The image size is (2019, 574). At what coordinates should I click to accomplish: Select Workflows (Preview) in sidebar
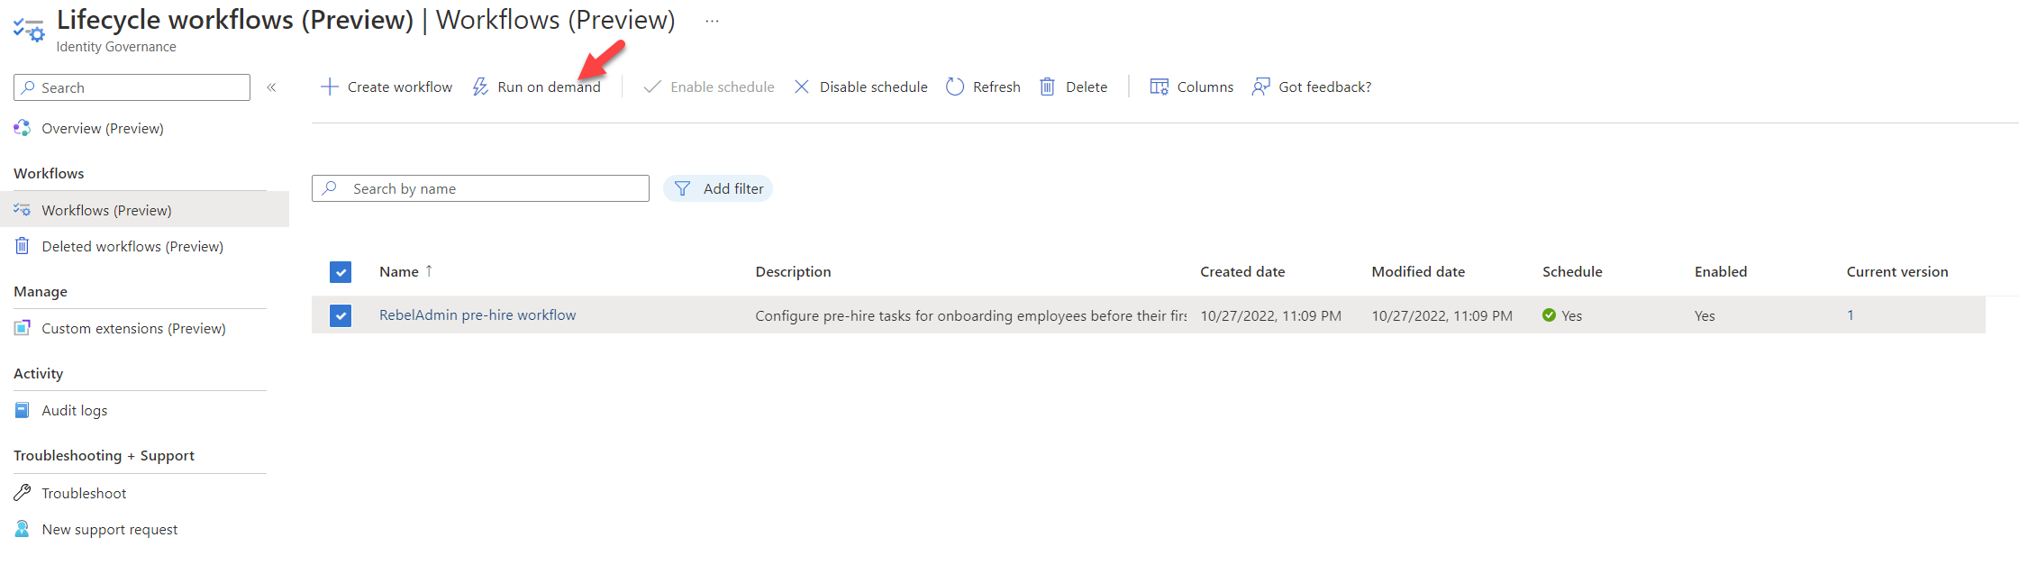[x=144, y=210]
